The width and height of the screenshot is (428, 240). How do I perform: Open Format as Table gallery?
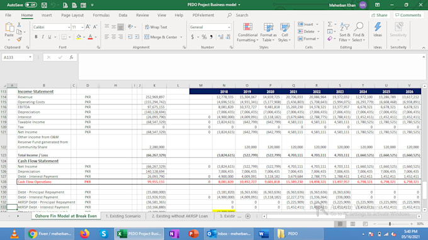click(268, 33)
